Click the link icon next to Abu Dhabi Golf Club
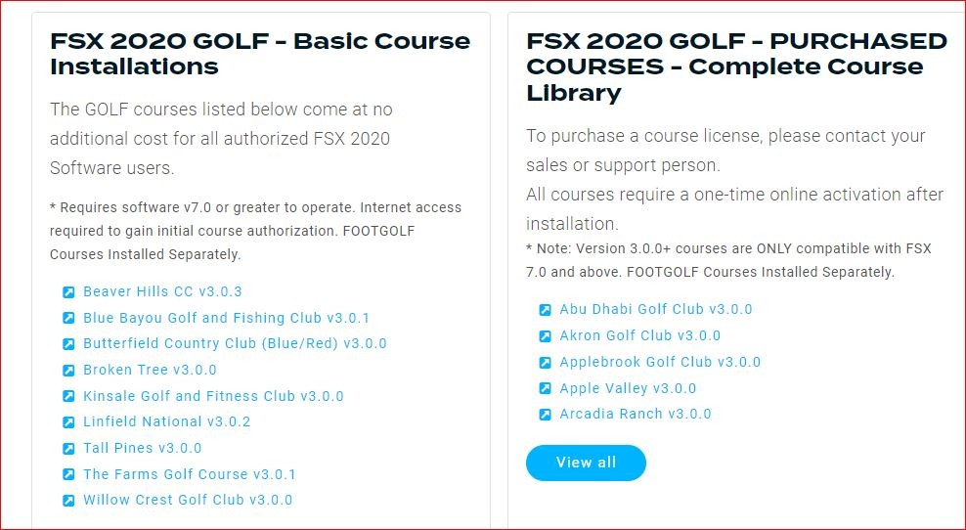This screenshot has height=530, width=966. click(x=545, y=309)
